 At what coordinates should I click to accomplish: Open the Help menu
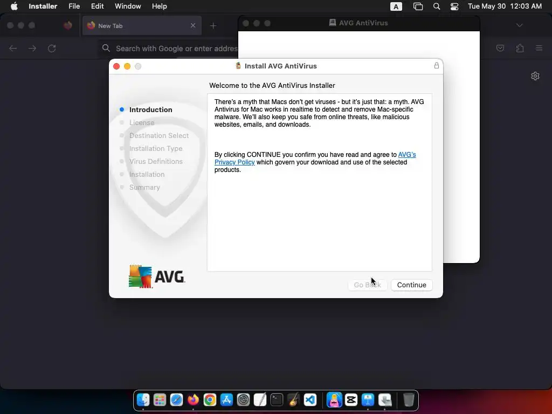tap(159, 6)
